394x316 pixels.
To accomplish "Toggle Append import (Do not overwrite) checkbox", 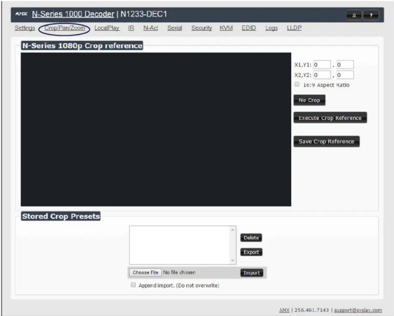I will 133,285.
